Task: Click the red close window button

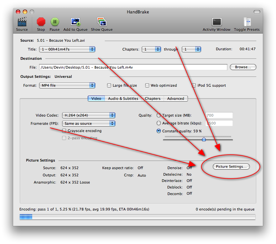Action: point(18,12)
